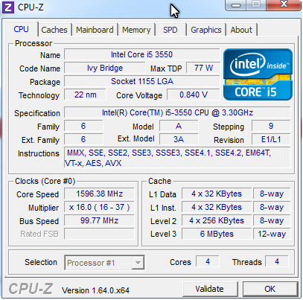Click the Multiplier value 'x 16.0 ( 16 - 37 )'
Viewport: 303px width, 300px height.
point(99,207)
